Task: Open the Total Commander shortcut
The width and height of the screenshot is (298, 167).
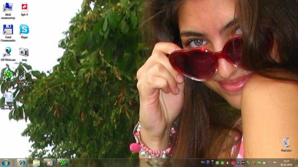Action: (x=8, y=30)
